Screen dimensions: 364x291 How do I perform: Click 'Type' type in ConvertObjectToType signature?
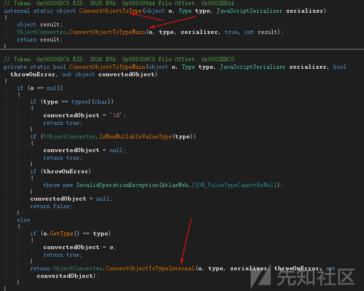pos(185,11)
